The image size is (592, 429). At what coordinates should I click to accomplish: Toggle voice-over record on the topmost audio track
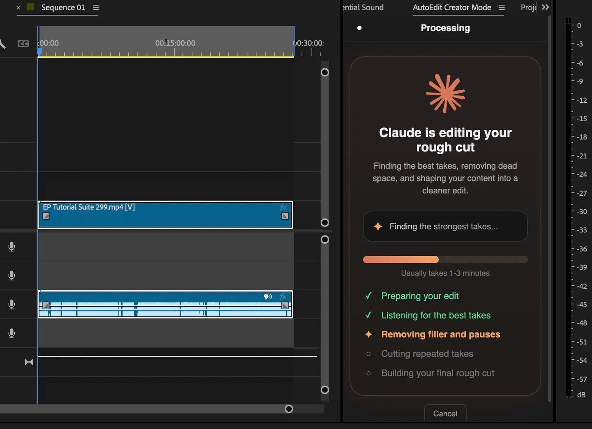pos(11,246)
